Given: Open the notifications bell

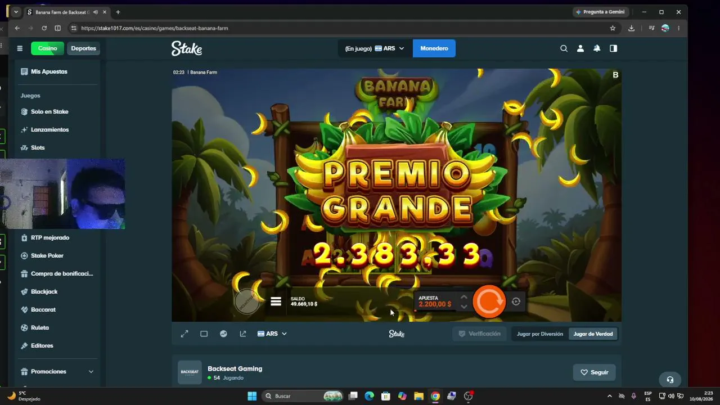Looking at the screenshot, I should coord(597,48).
